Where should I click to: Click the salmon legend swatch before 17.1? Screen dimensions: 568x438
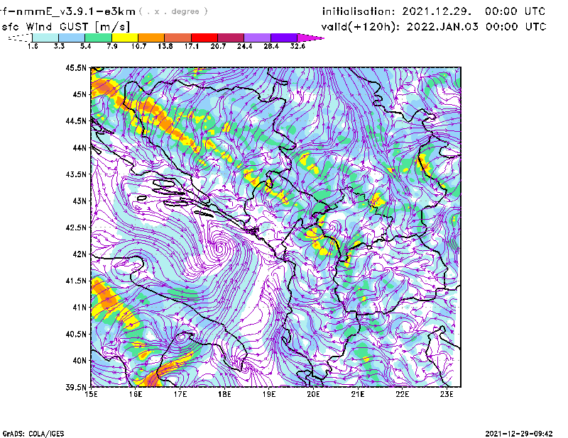(178, 38)
